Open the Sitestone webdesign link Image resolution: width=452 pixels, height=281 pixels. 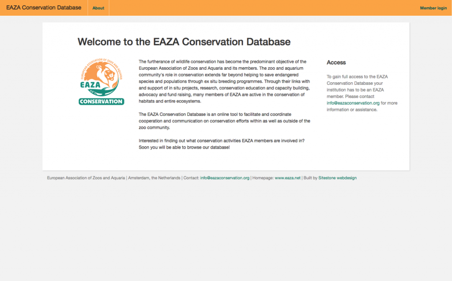pos(337,178)
